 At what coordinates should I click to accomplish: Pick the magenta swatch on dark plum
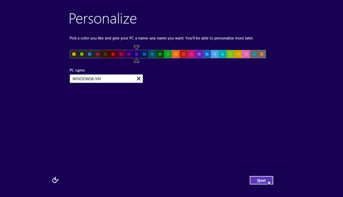coord(121,54)
